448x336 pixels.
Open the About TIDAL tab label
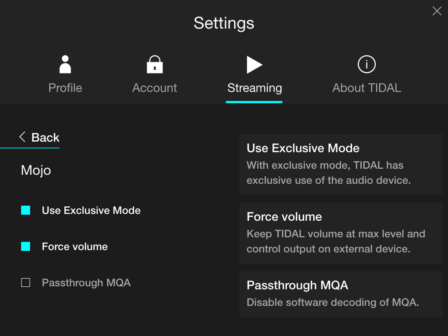click(x=367, y=88)
